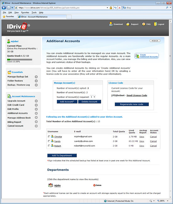Image resolution: width=173 pixels, height=204 pixels.
Task: Click the Logout door icon
Action: pyautogui.click(x=155, y=24)
